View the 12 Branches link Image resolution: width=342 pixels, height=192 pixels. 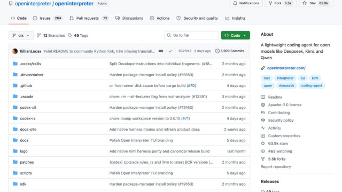pos(51,35)
